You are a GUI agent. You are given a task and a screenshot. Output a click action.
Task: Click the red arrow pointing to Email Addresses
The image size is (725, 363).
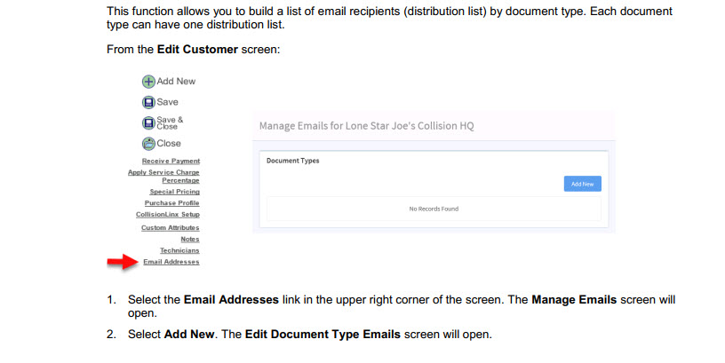tap(121, 262)
